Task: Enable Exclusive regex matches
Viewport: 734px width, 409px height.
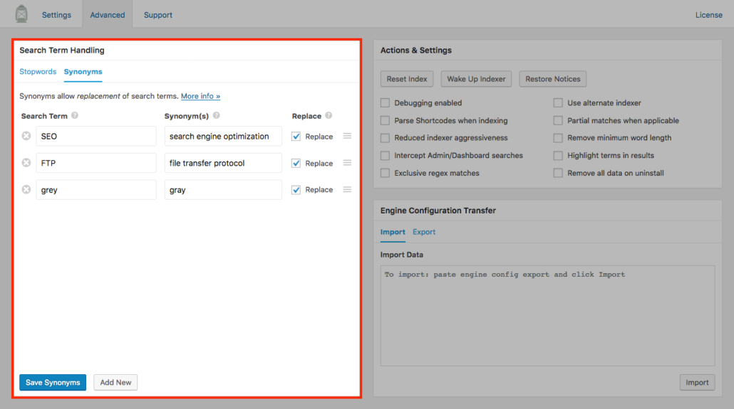Action: 386,173
